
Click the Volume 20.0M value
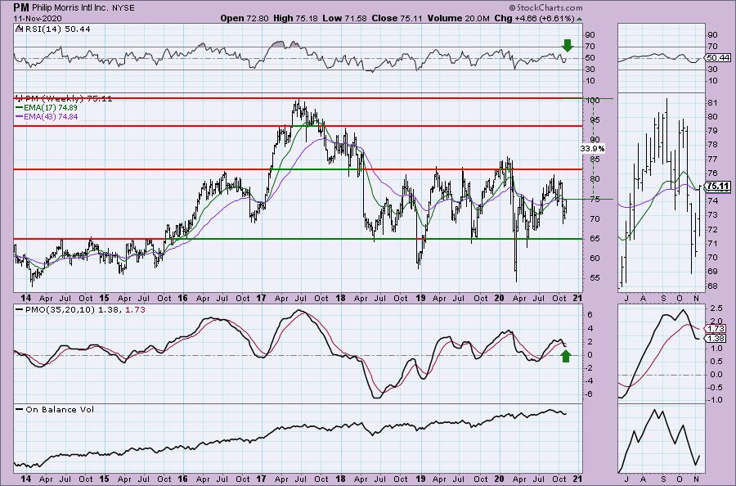459,18
